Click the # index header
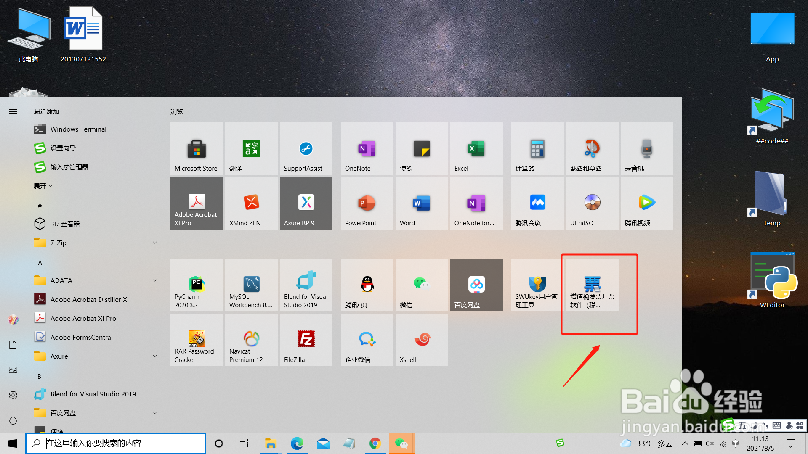This screenshot has height=454, width=808. pyautogui.click(x=40, y=206)
